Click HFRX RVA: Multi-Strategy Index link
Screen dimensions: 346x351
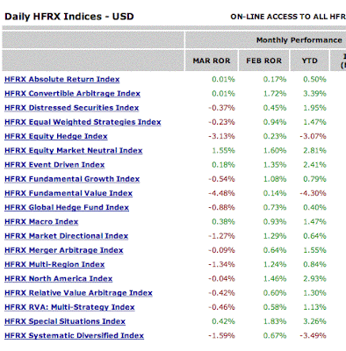point(69,307)
